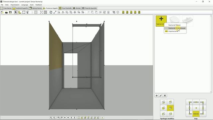
Task: Click the yellow plus at view toolbar end
Action: point(102,118)
